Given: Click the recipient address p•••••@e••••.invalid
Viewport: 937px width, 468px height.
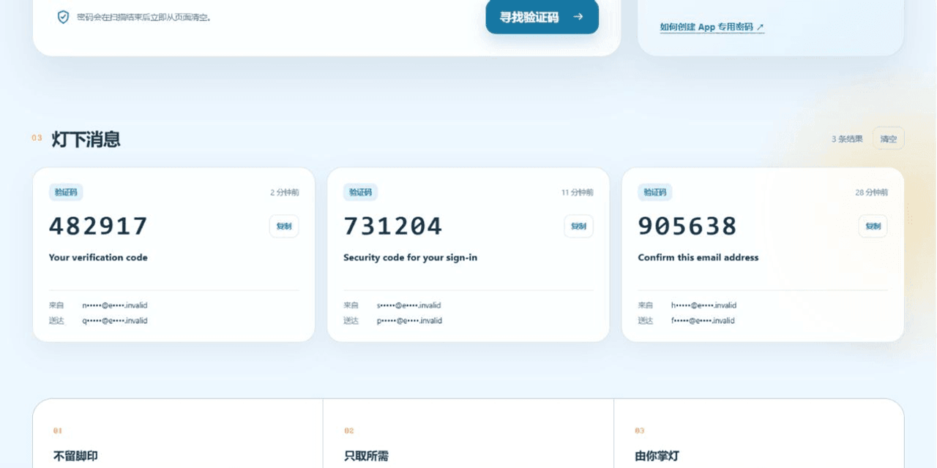Looking at the screenshot, I should 408,321.
